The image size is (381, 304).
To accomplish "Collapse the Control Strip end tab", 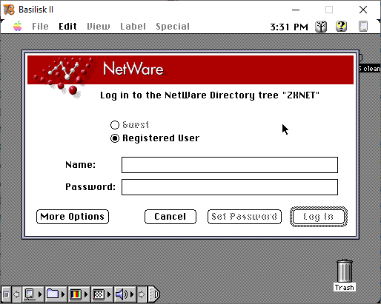I will 154,294.
